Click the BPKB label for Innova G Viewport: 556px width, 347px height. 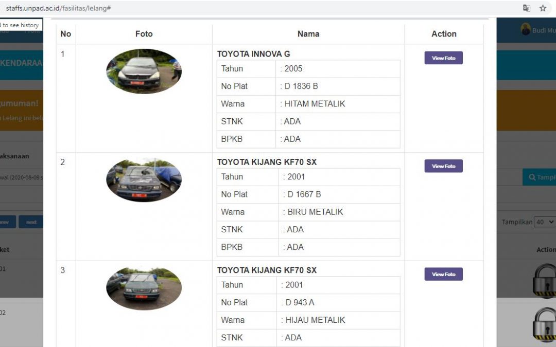(232, 139)
